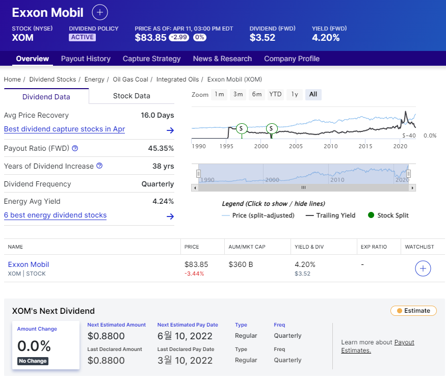
Task: Click the Estimate badge
Action: (413, 311)
